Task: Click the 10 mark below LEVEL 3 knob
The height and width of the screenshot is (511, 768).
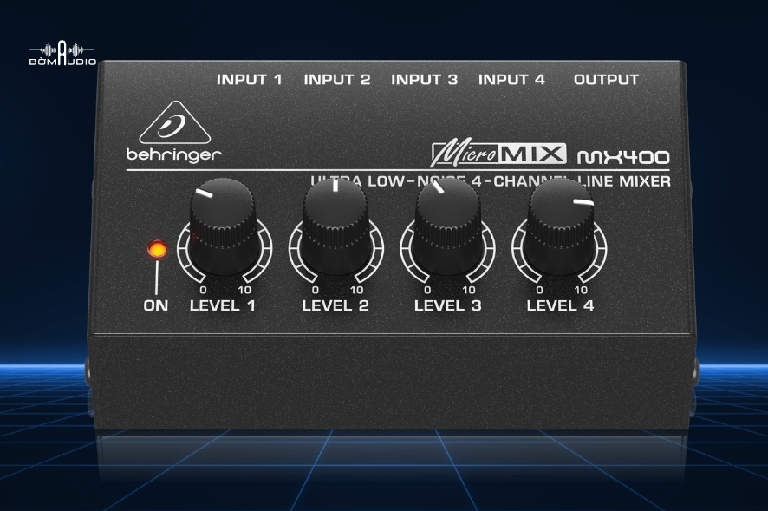Action: coord(469,290)
